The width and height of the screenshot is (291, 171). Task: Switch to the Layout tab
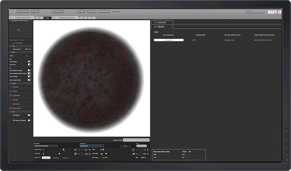pos(162,22)
